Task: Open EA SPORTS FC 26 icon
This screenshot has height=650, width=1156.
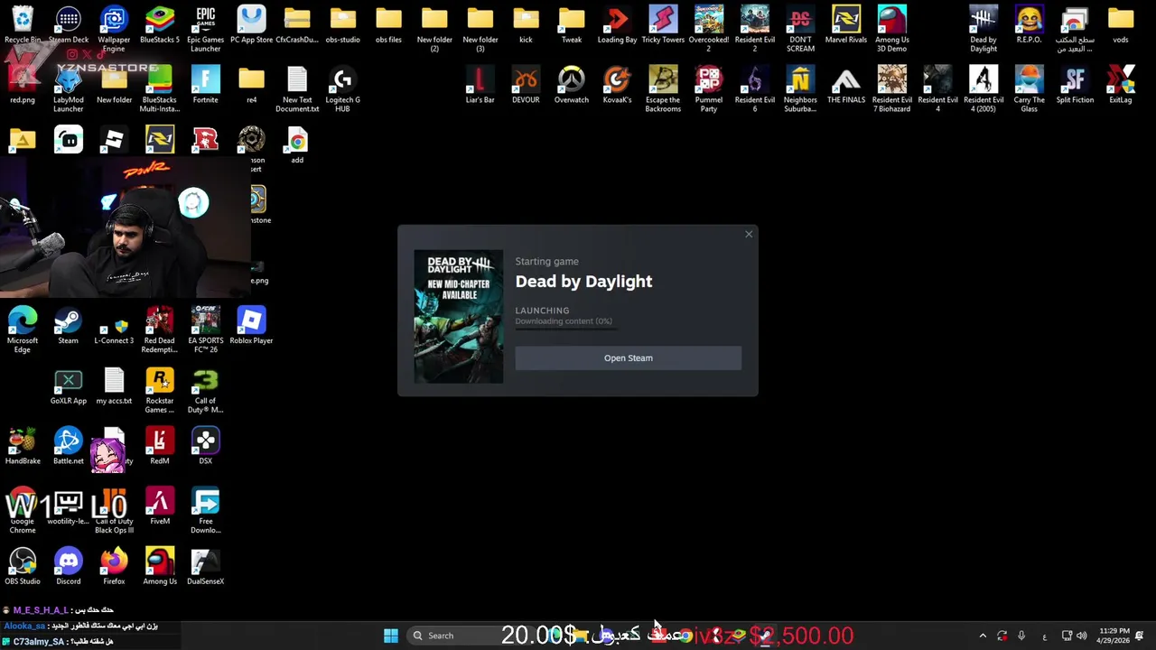Action: tap(205, 330)
